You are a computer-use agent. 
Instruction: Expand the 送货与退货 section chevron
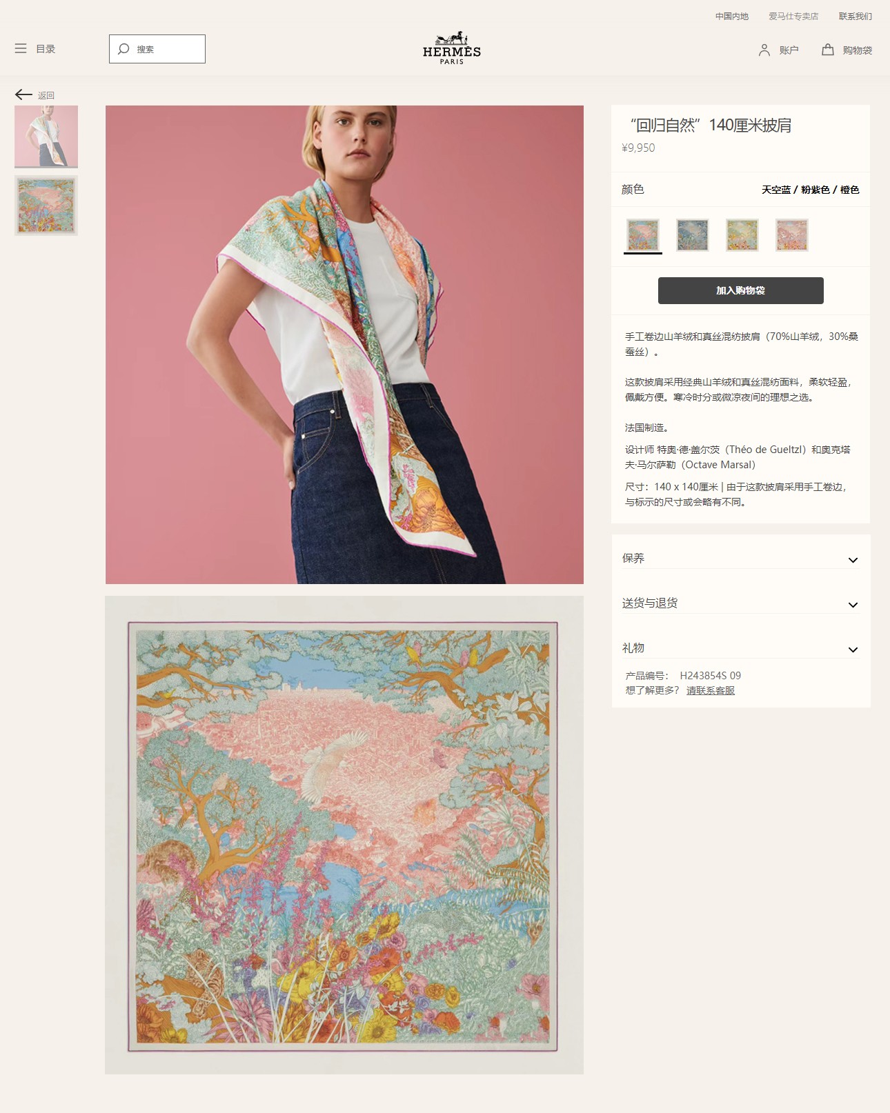(853, 605)
